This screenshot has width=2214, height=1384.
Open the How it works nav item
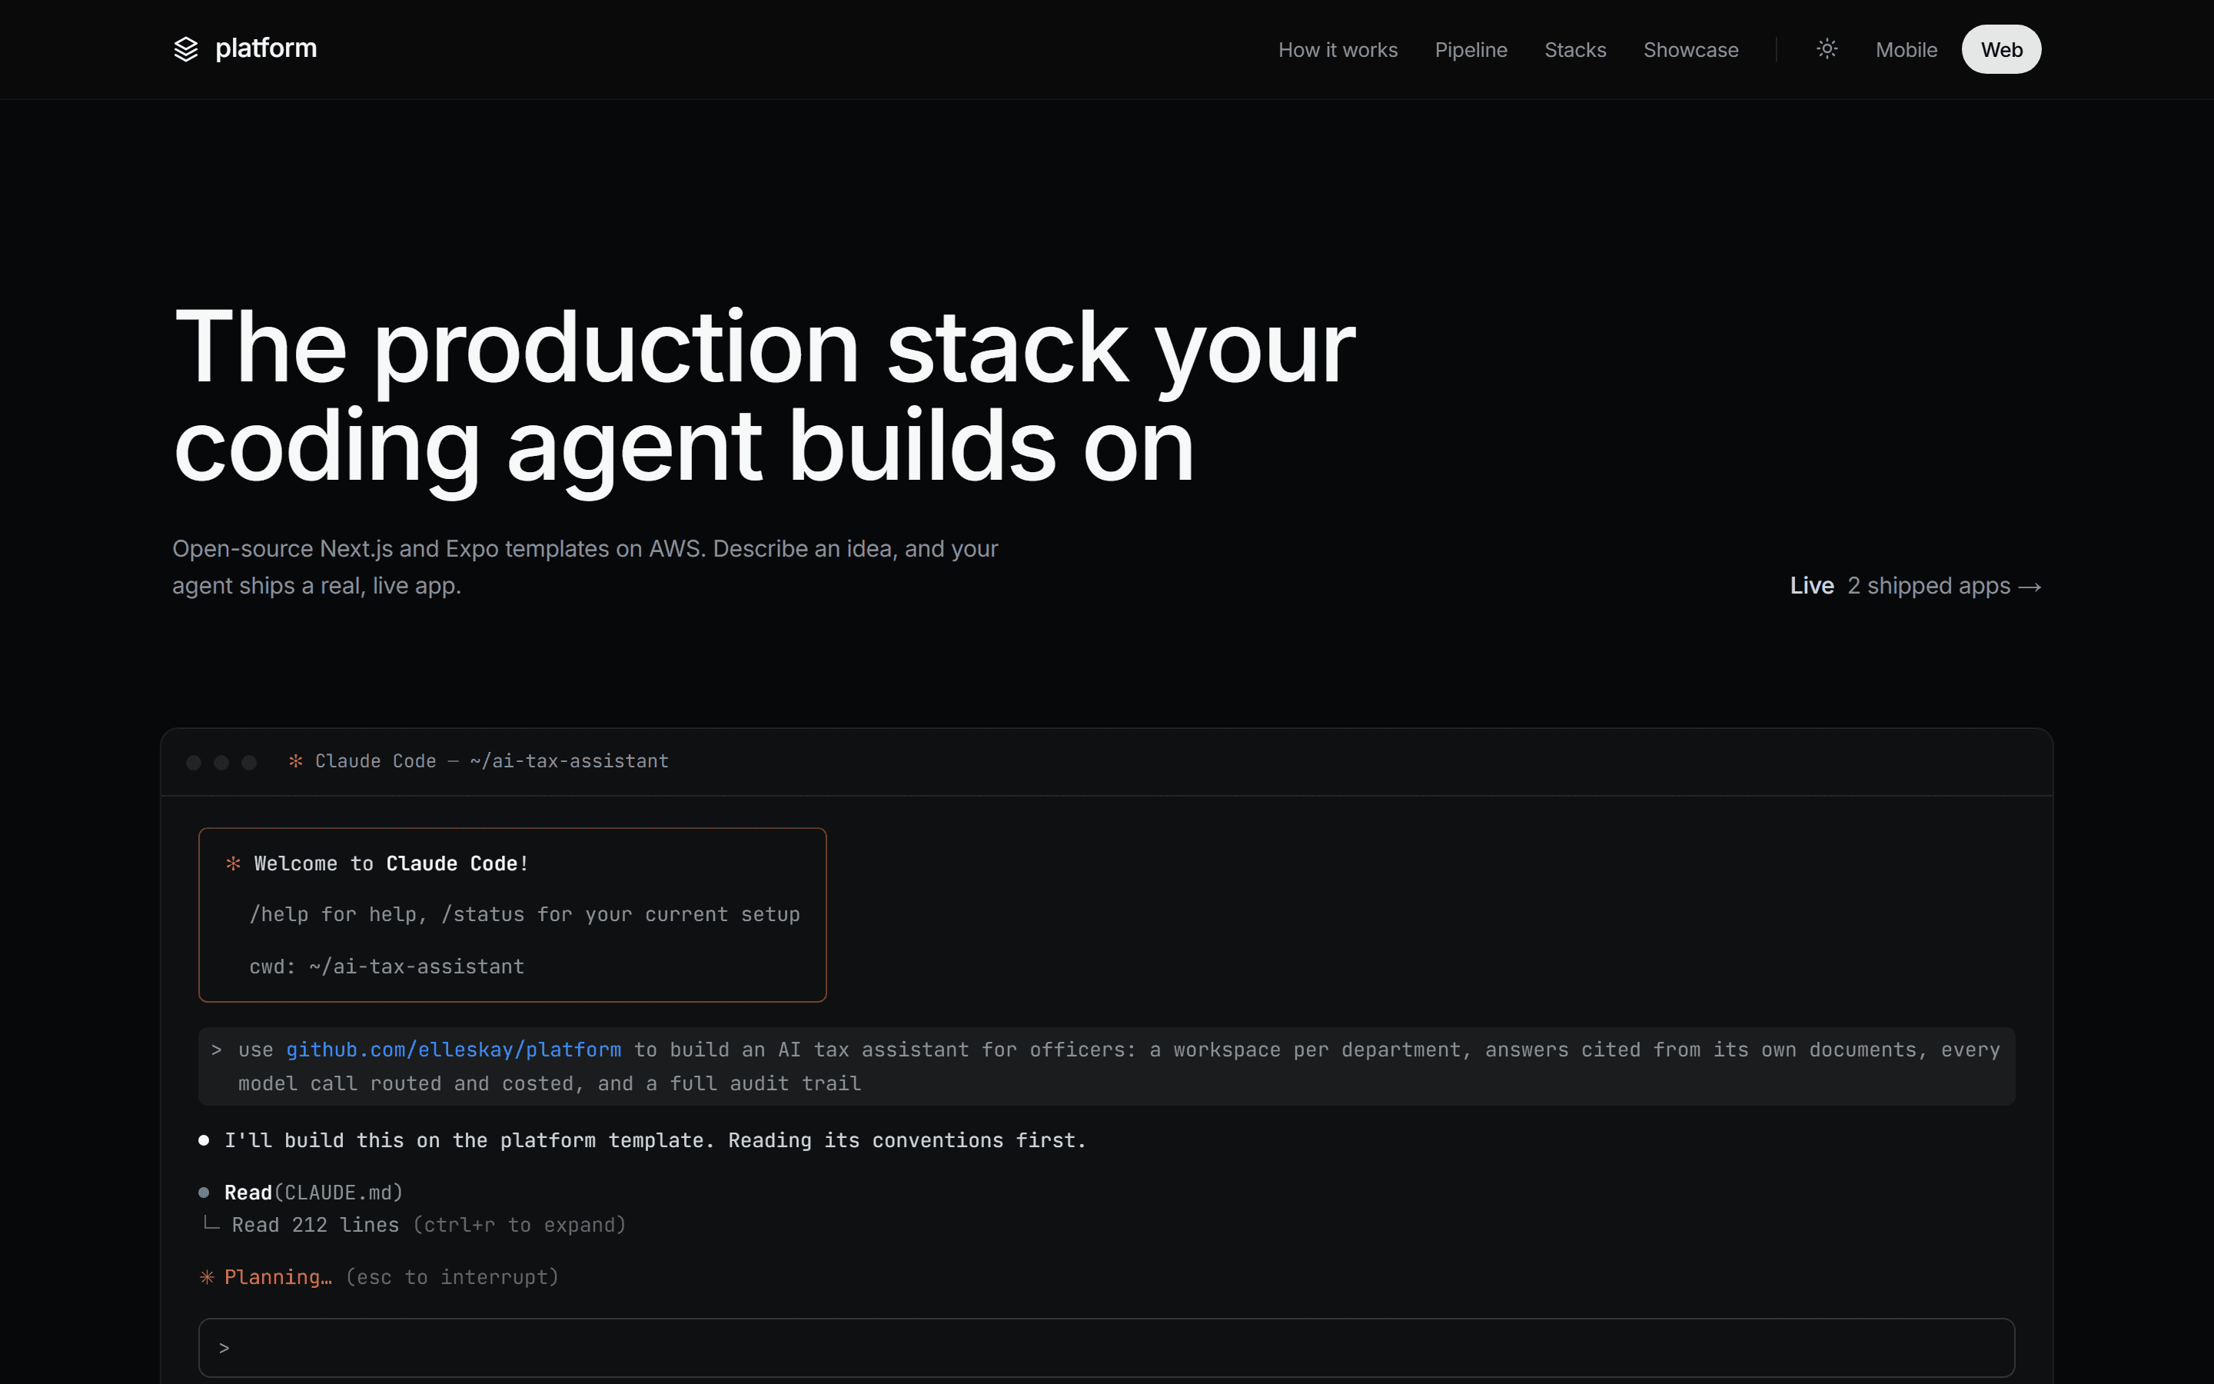point(1338,49)
